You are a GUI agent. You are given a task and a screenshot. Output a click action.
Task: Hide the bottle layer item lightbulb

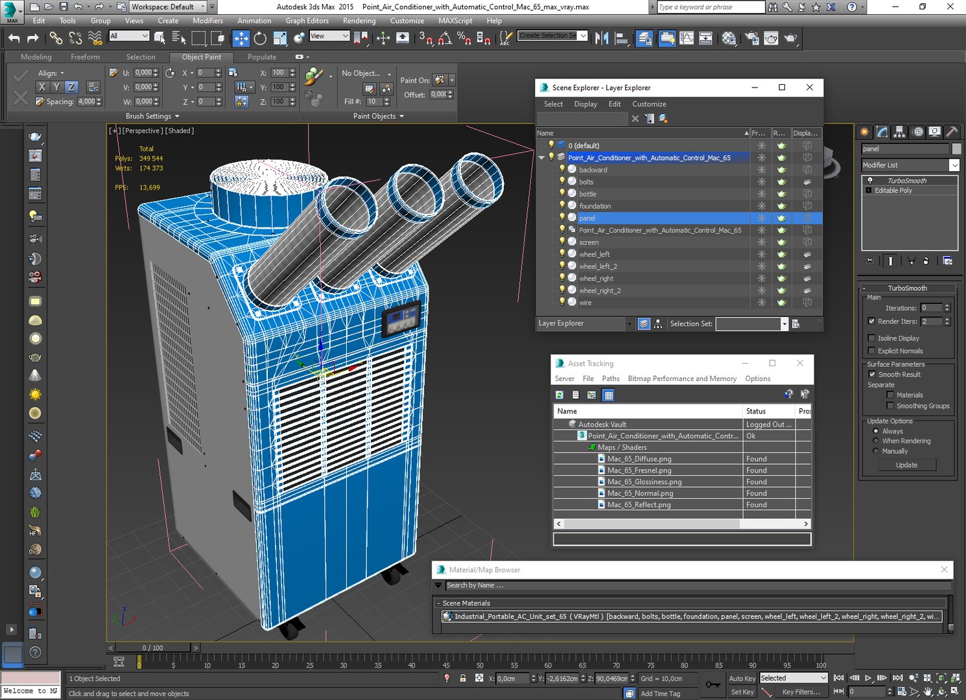click(562, 194)
